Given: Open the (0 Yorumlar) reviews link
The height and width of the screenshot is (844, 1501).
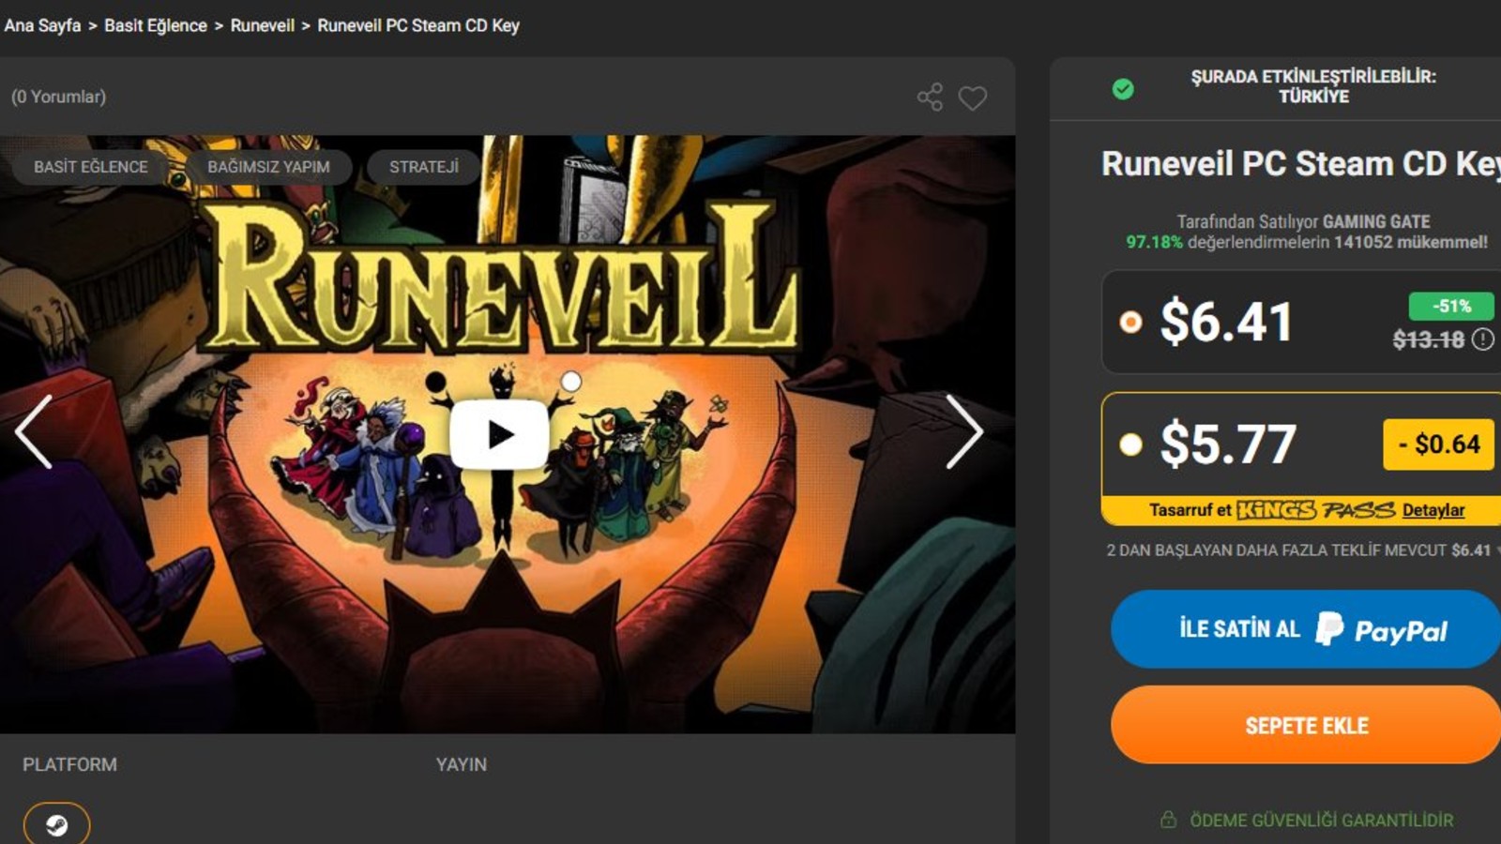Looking at the screenshot, I should pyautogui.click(x=58, y=97).
